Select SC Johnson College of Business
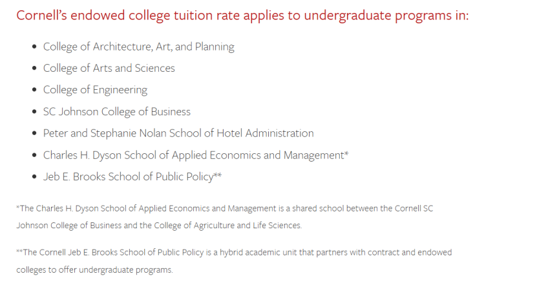Viewport: 537px width, 287px height. [x=117, y=112]
